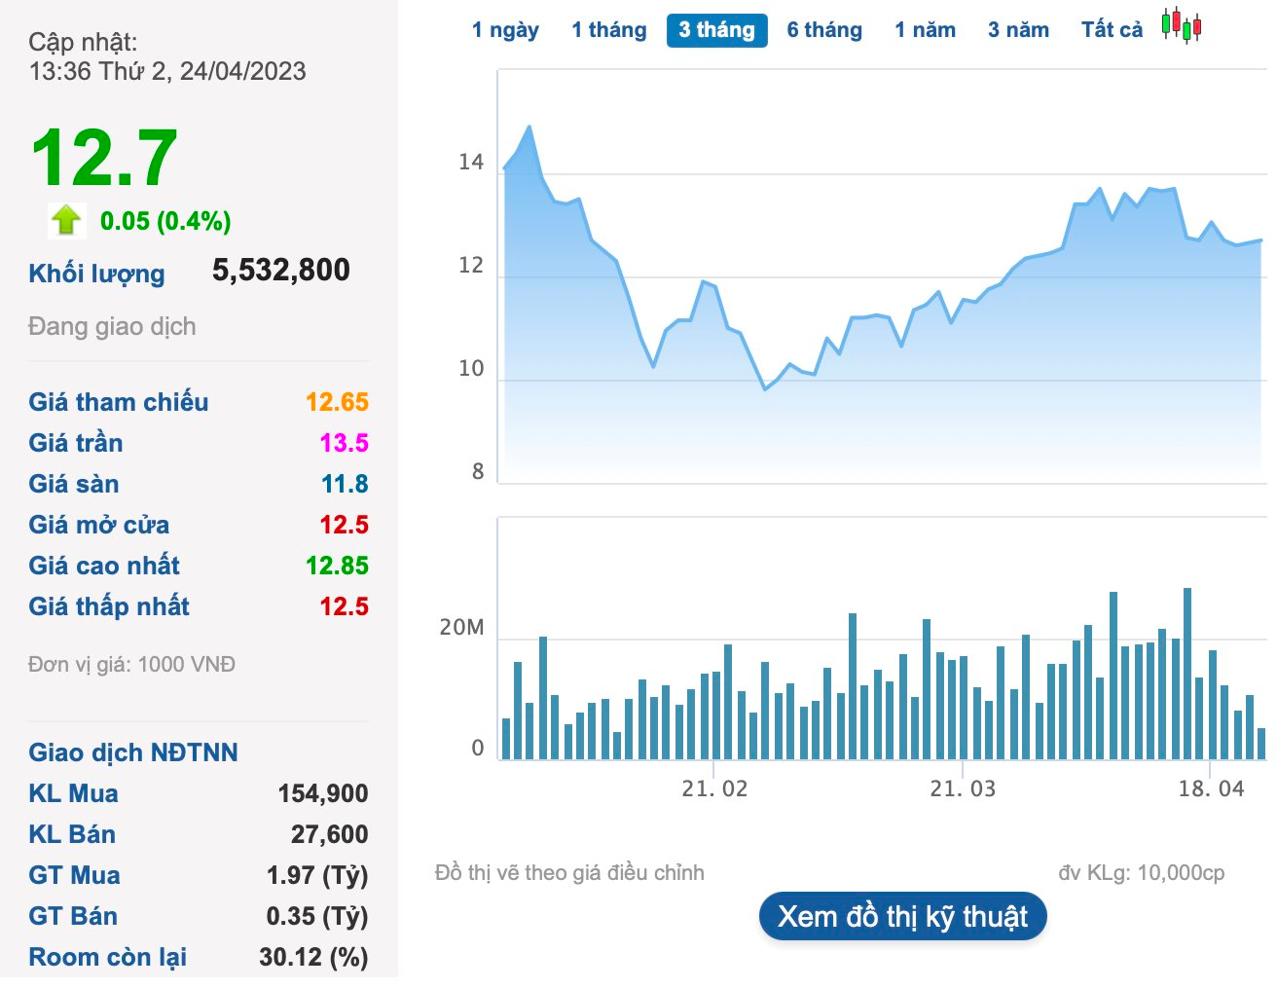1277x989 pixels.
Task: Click the Giá tham chiếu label
Action: pyautogui.click(x=118, y=402)
